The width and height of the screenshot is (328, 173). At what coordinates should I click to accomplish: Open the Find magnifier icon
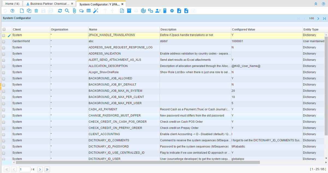(67, 11)
